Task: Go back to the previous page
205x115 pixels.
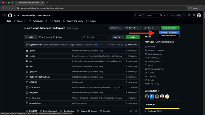Action: 3,8
